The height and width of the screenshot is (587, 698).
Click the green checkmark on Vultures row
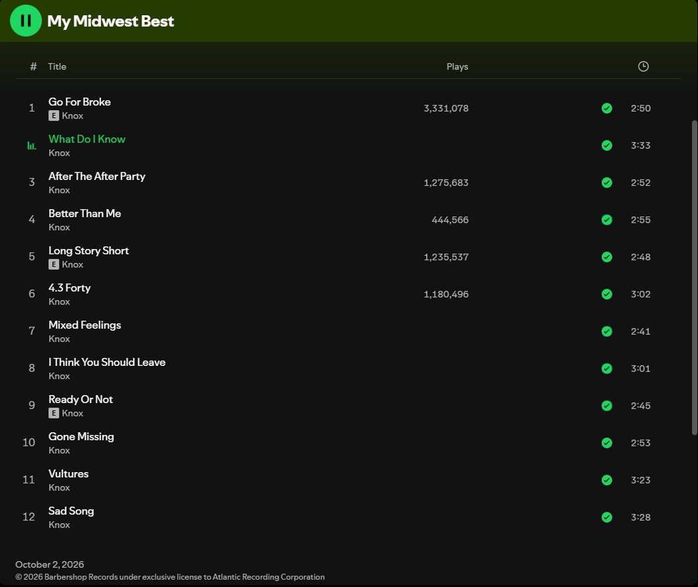(606, 480)
